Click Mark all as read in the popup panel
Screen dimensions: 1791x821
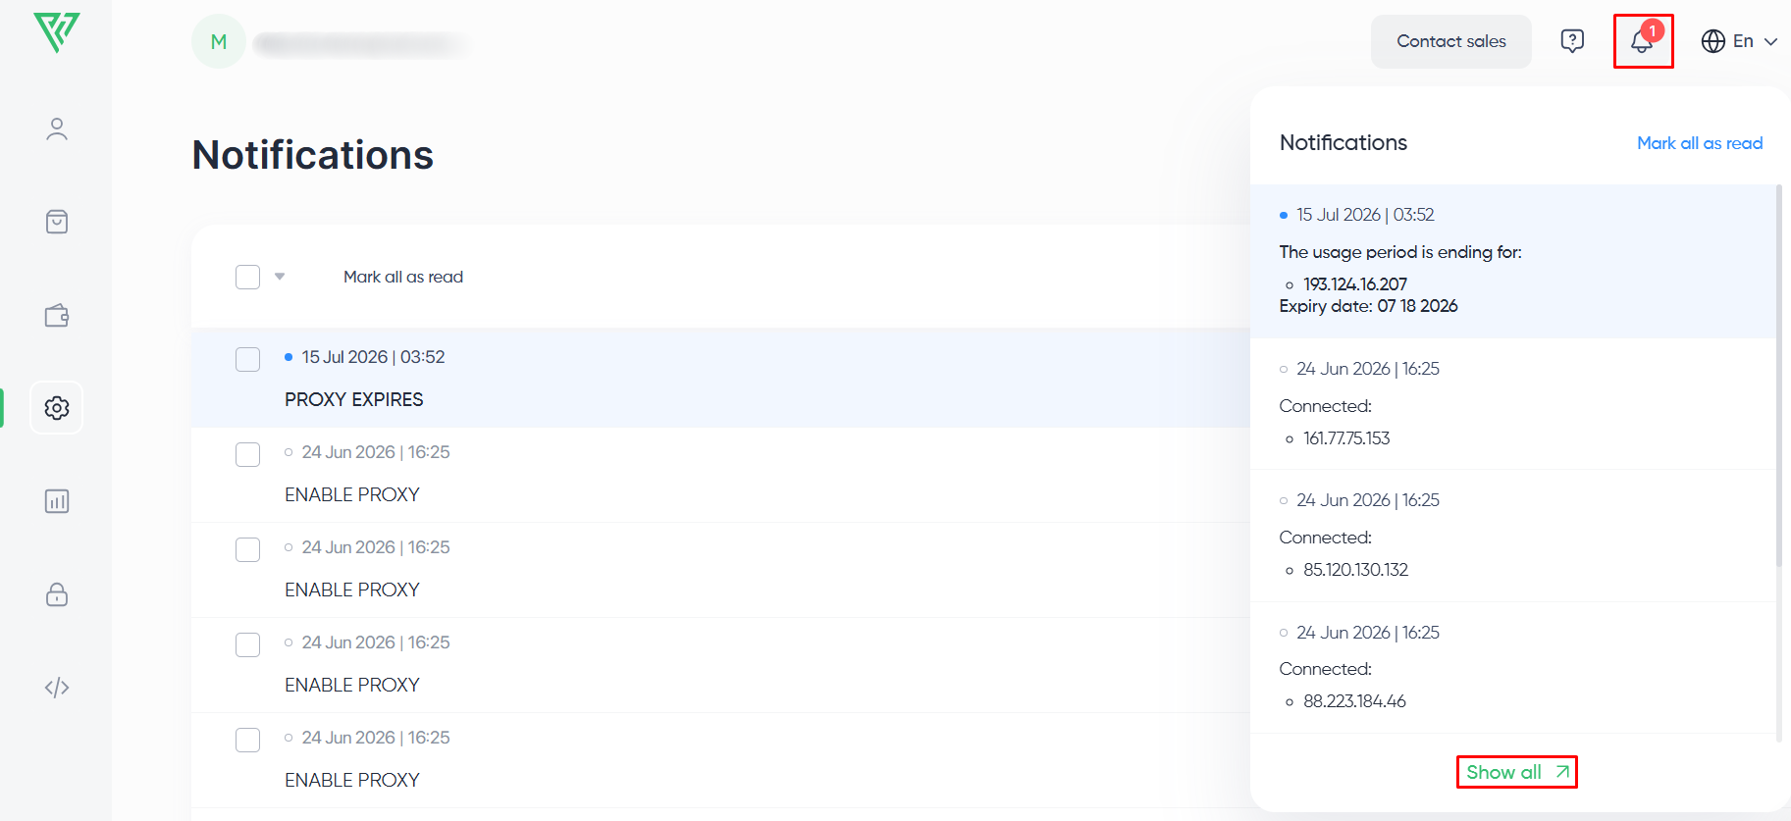click(1700, 143)
